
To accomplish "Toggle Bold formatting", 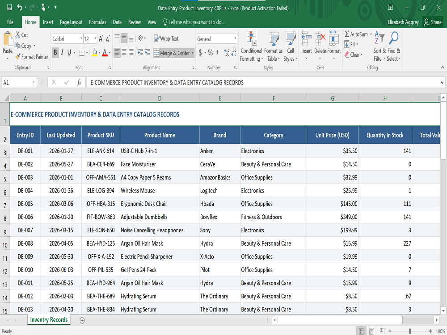I will (55, 52).
